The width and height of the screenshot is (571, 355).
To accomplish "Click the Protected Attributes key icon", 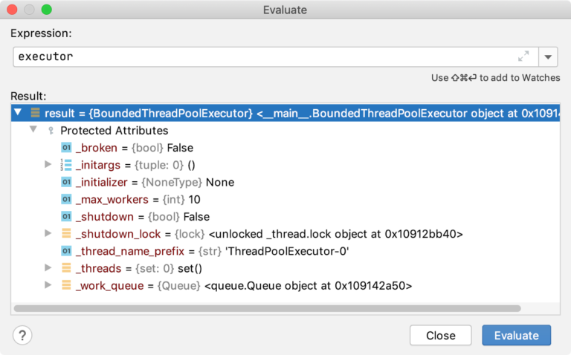I will click(x=51, y=130).
